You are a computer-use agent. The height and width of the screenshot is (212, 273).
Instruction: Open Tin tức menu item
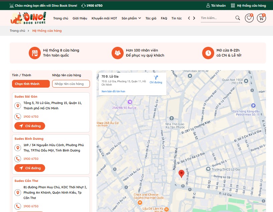point(176,18)
